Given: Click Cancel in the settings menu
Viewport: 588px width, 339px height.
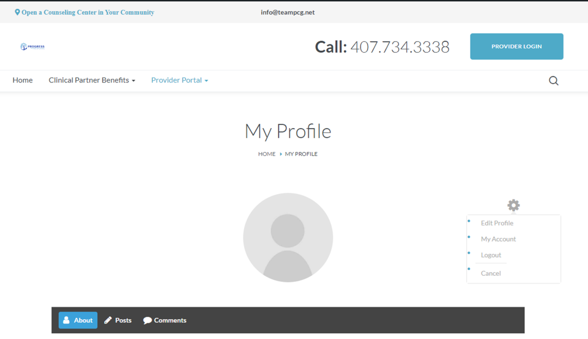Looking at the screenshot, I should pos(491,274).
